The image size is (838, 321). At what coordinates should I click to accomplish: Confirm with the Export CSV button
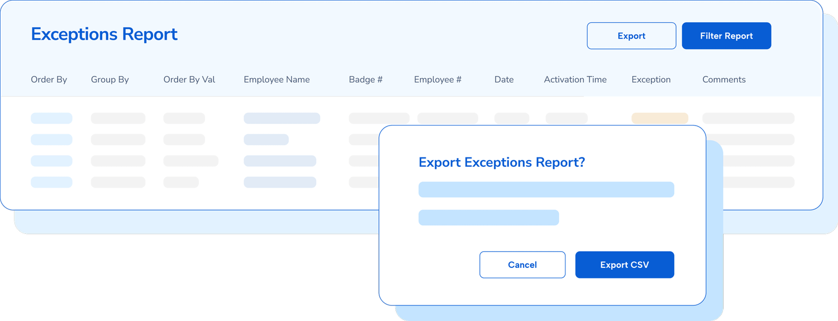(x=625, y=265)
